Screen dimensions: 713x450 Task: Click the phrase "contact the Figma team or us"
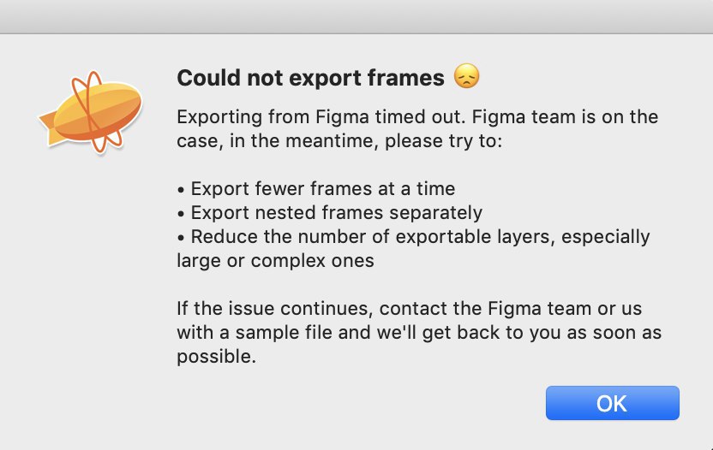[511, 308]
